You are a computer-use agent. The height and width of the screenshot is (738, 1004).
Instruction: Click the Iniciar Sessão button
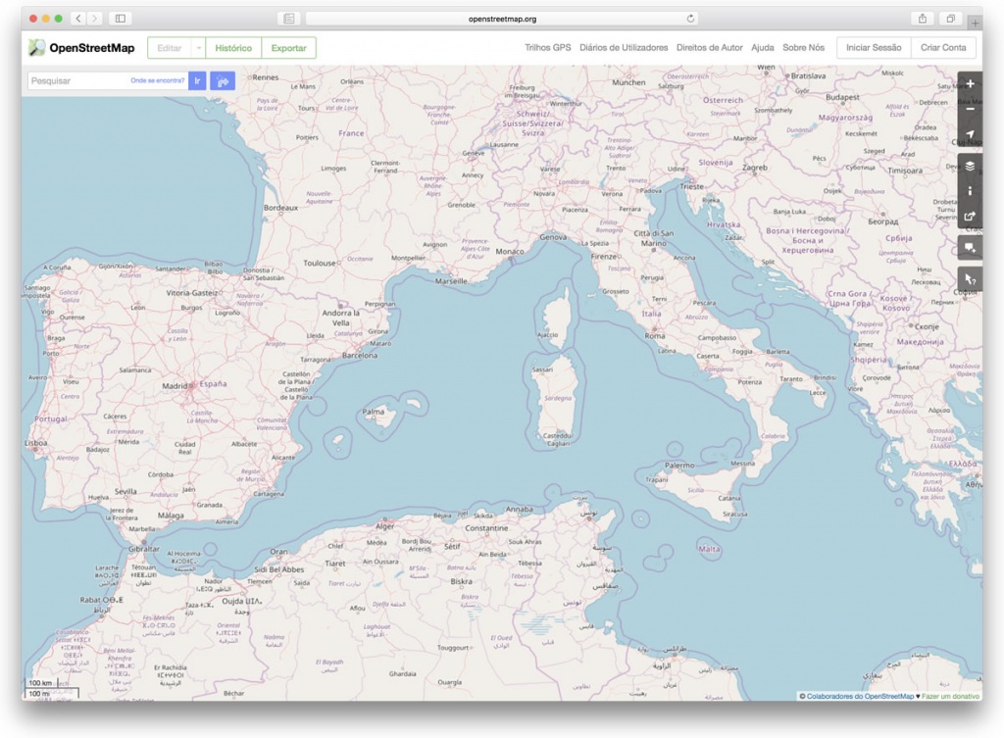(x=874, y=47)
